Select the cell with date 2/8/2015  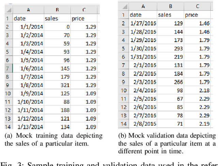coord(143,124)
